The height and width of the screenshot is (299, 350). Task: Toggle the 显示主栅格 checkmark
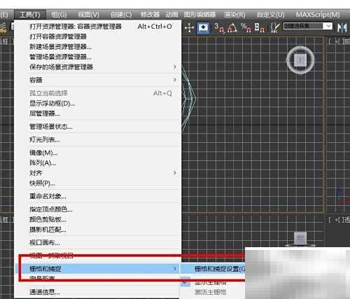(185, 282)
